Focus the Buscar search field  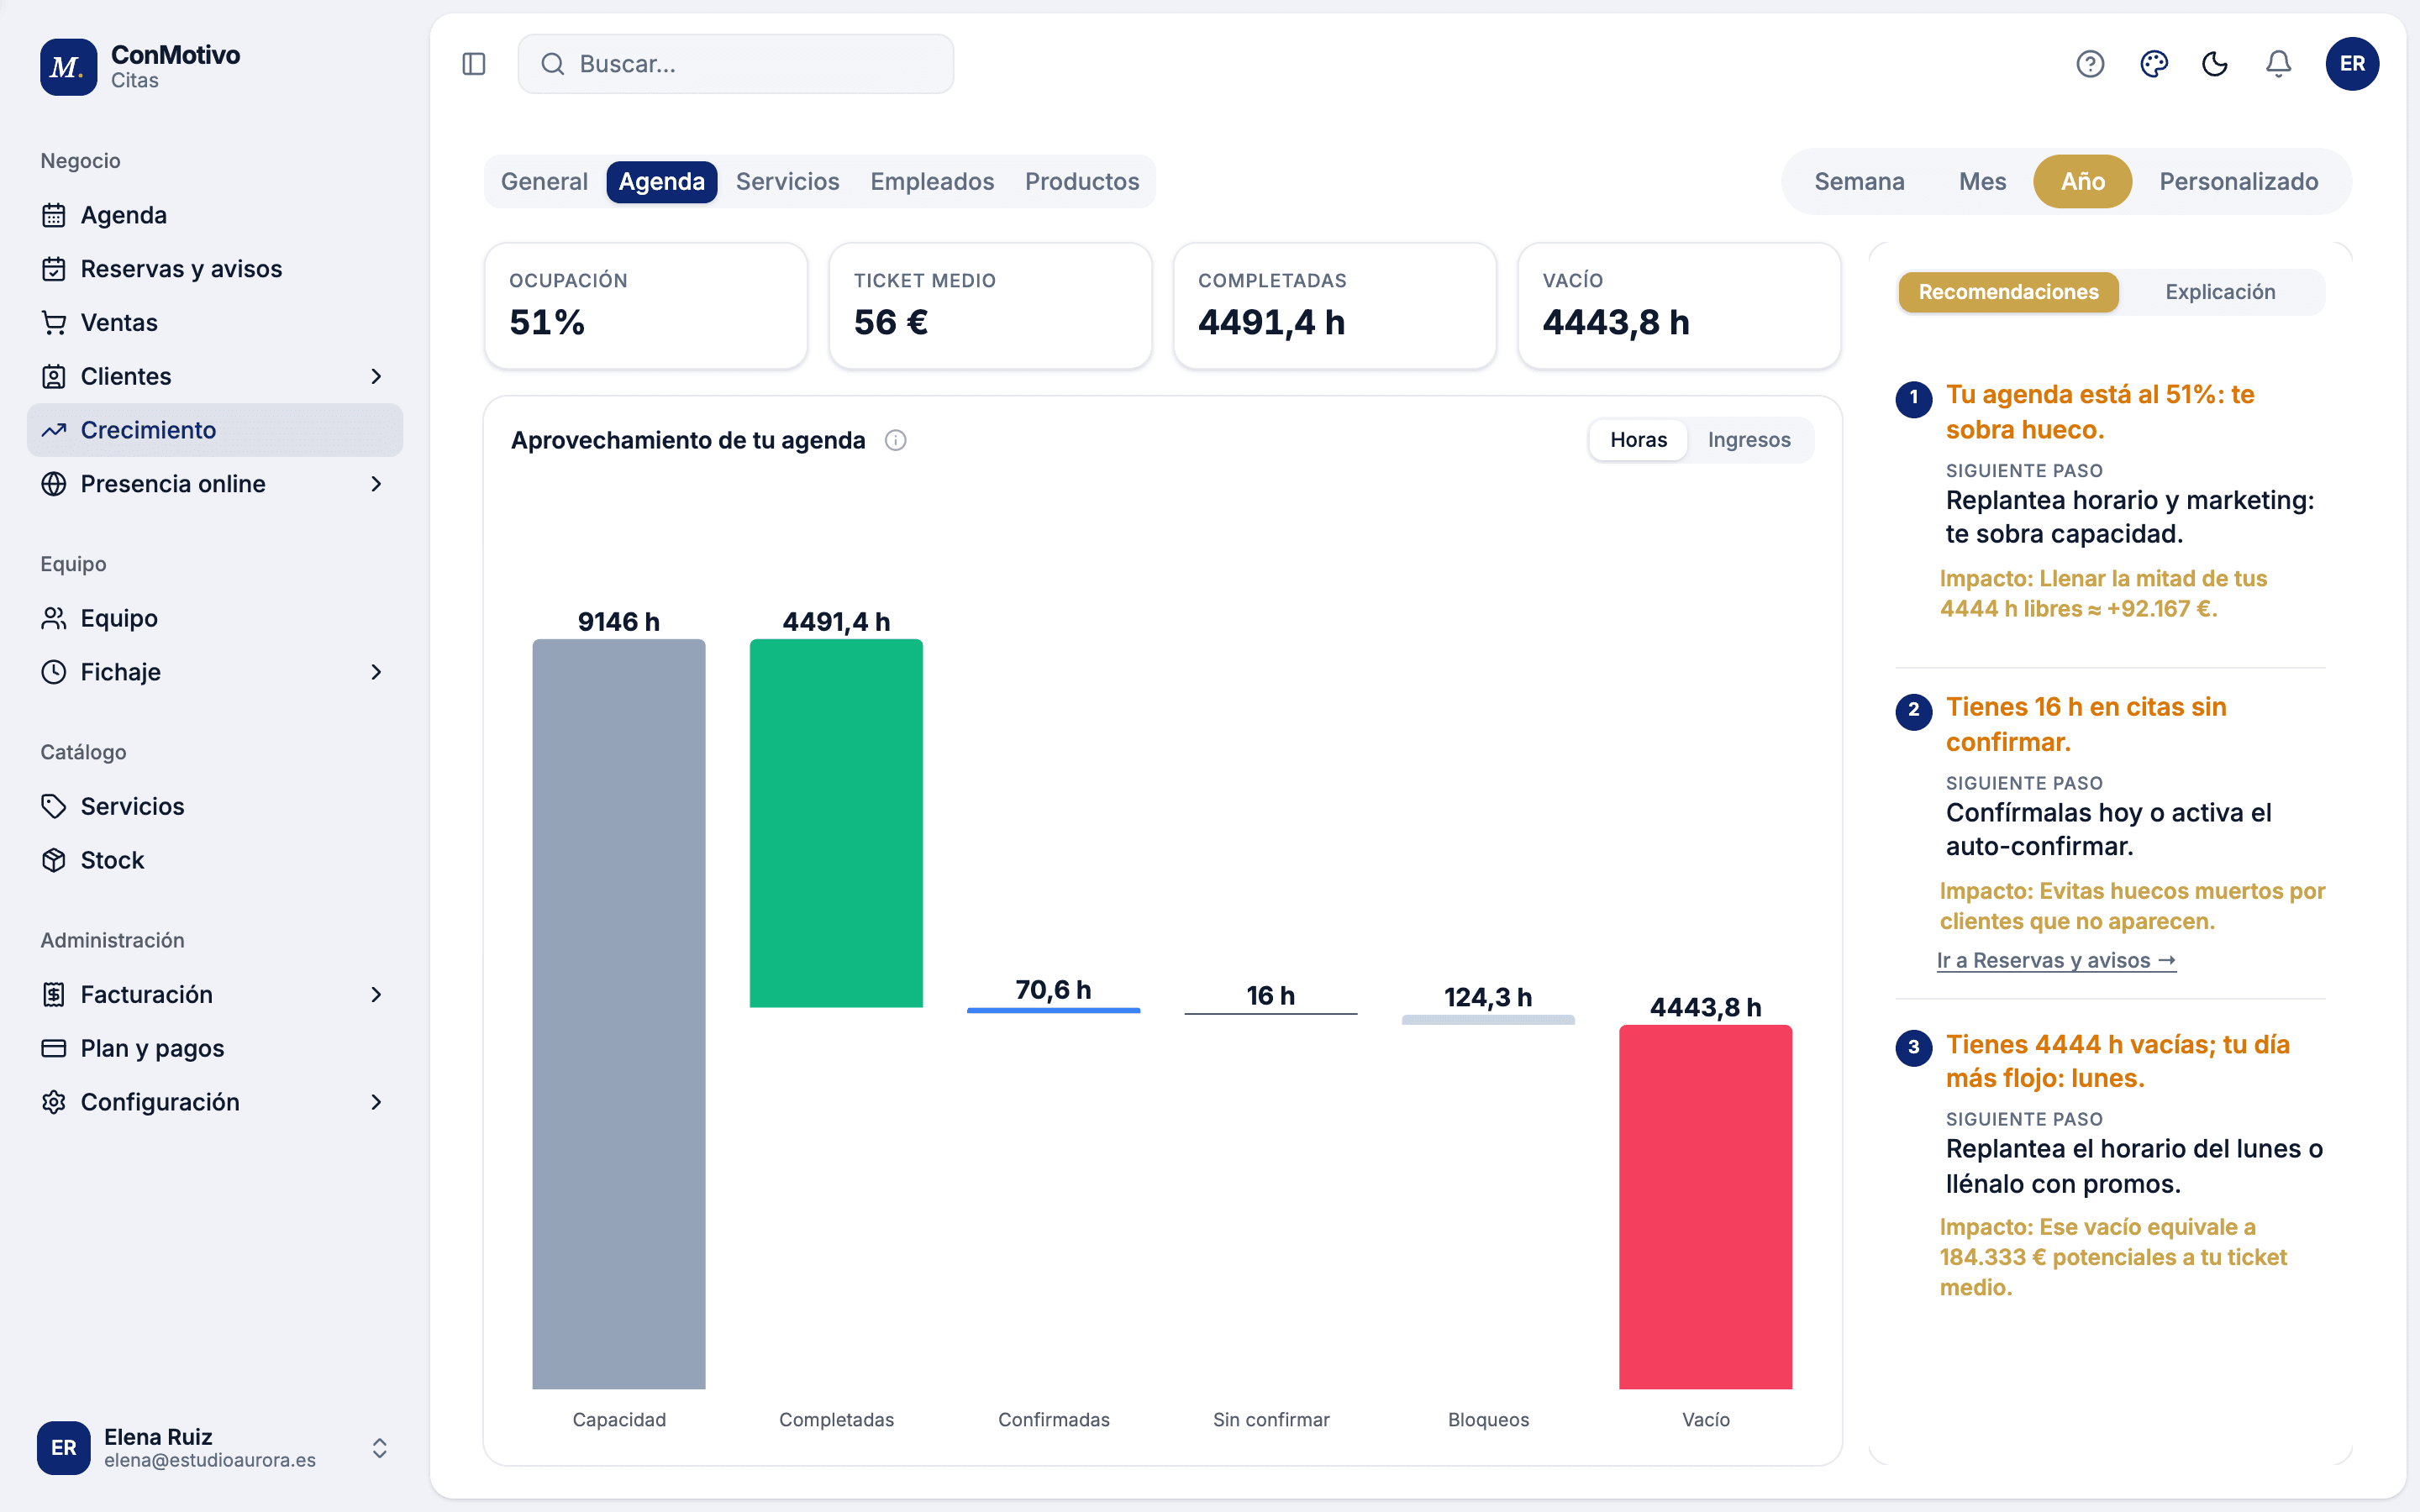click(736, 64)
